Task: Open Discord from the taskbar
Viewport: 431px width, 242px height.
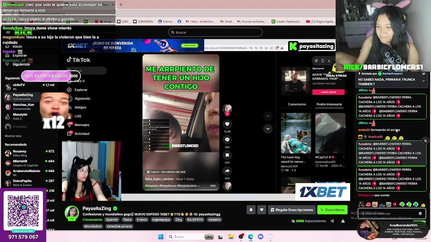Action: tap(260, 237)
